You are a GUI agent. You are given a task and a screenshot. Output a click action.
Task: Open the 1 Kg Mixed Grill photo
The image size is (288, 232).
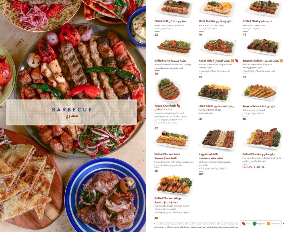coord(217,140)
